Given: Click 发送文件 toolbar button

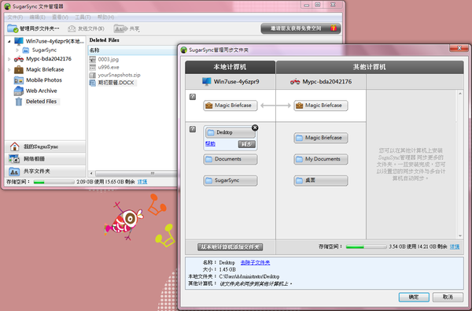Looking at the screenshot, I should [86, 28].
